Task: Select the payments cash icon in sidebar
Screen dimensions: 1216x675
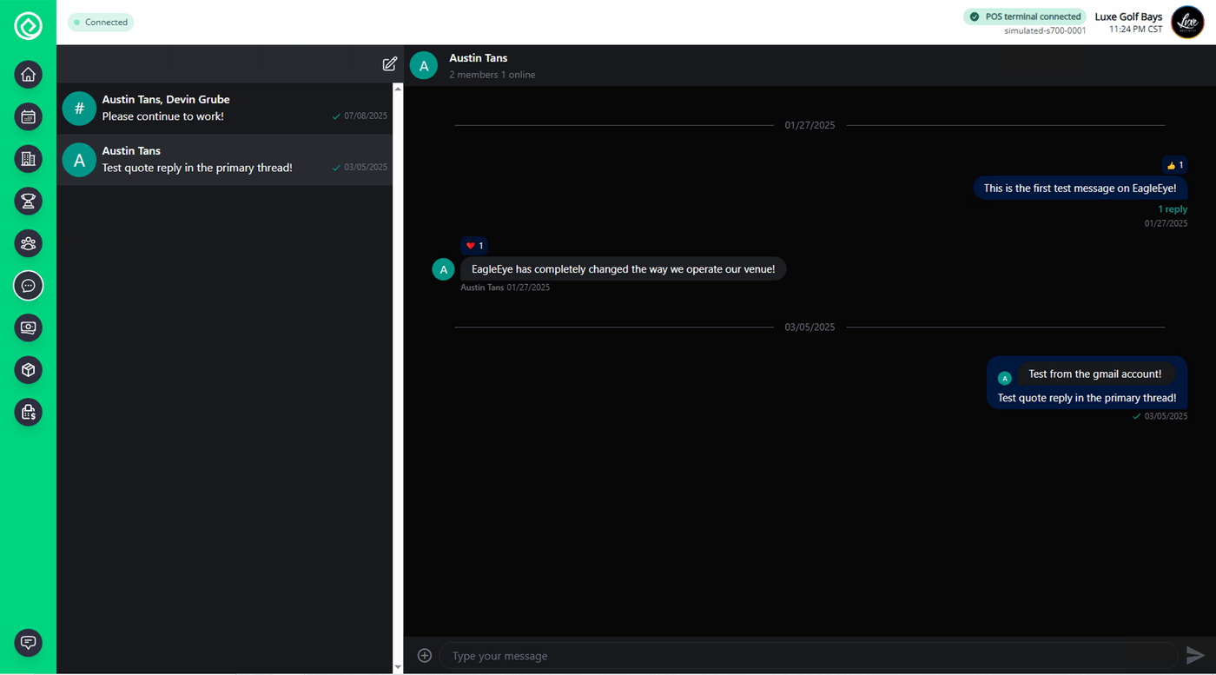Action: pyautogui.click(x=28, y=328)
